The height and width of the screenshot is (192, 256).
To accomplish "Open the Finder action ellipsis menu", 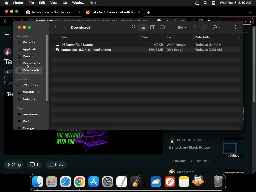I will (x=217, y=27).
